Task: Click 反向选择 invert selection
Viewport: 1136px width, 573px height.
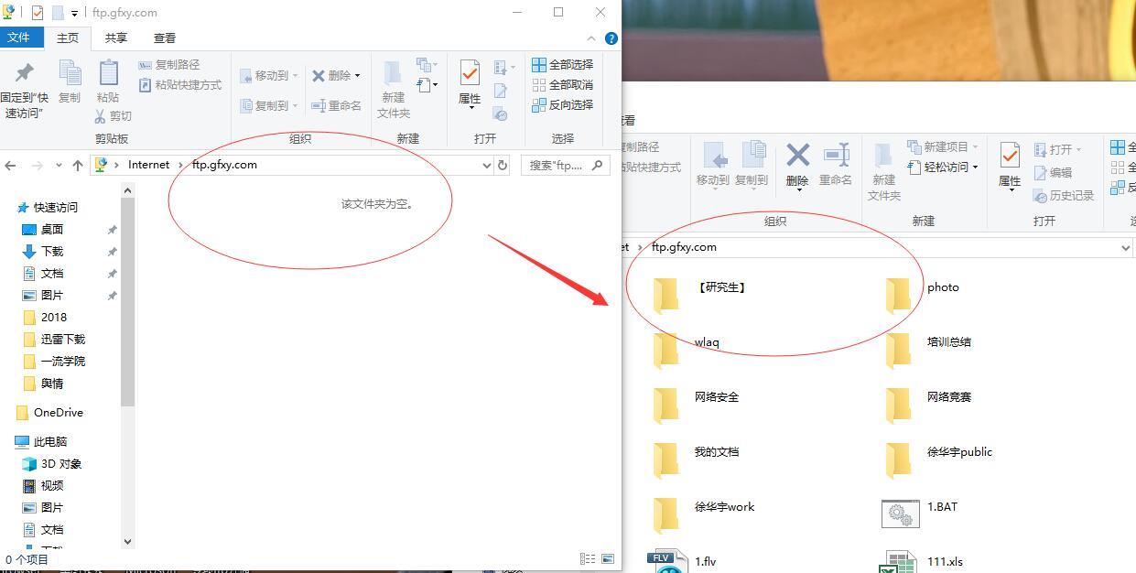Action: pos(562,105)
